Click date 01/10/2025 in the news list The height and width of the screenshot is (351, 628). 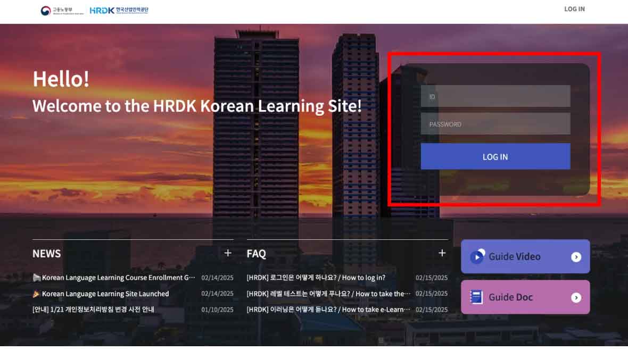(x=217, y=310)
